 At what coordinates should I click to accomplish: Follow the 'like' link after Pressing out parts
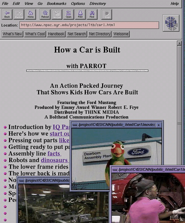64,140
